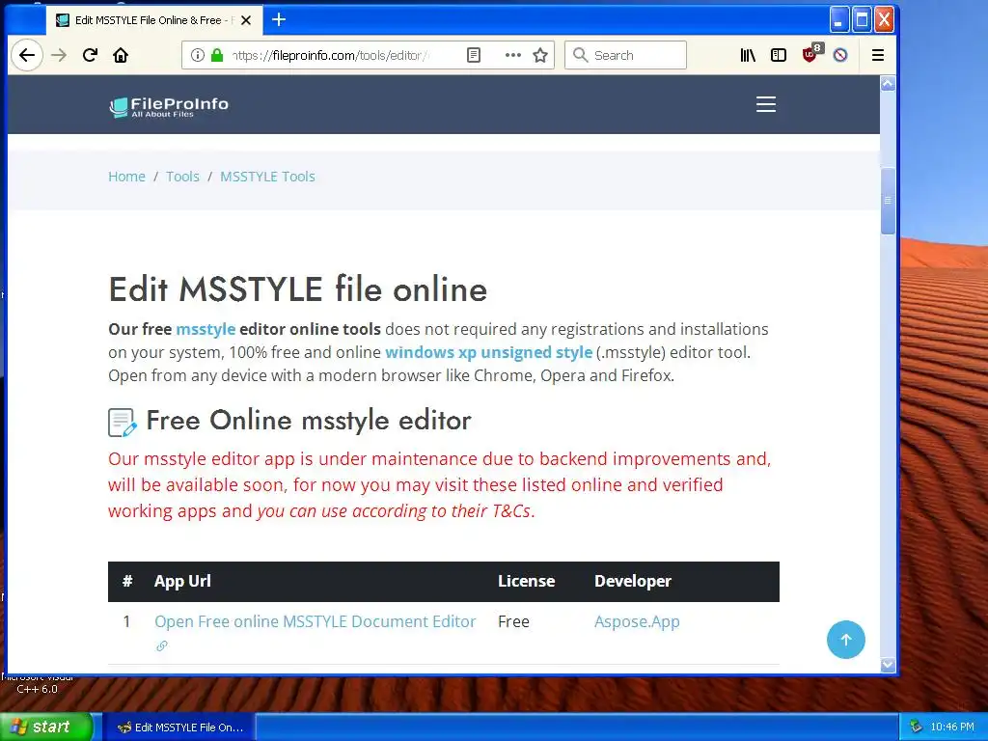
Task: Click the blue scroll-to-top arrow button
Action: click(x=845, y=640)
